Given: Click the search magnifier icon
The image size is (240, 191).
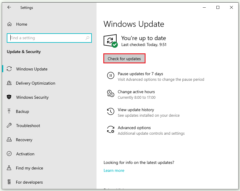Looking at the screenshot, I should point(87,38).
